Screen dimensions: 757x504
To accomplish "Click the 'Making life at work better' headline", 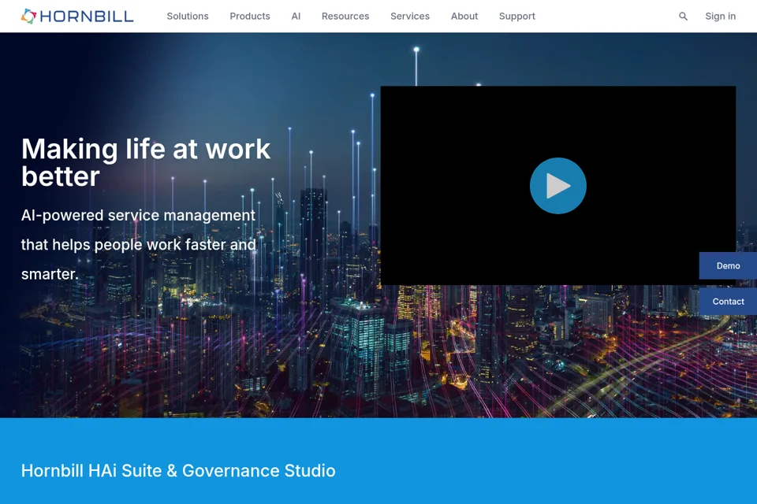I will [x=146, y=162].
